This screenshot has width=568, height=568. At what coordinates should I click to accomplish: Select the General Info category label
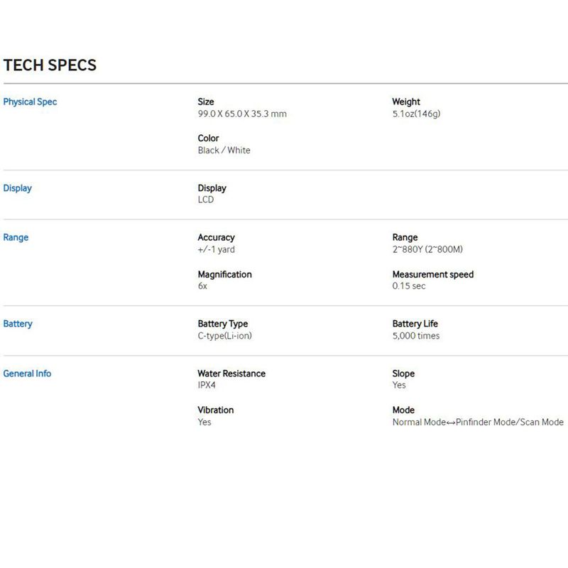[x=27, y=373]
